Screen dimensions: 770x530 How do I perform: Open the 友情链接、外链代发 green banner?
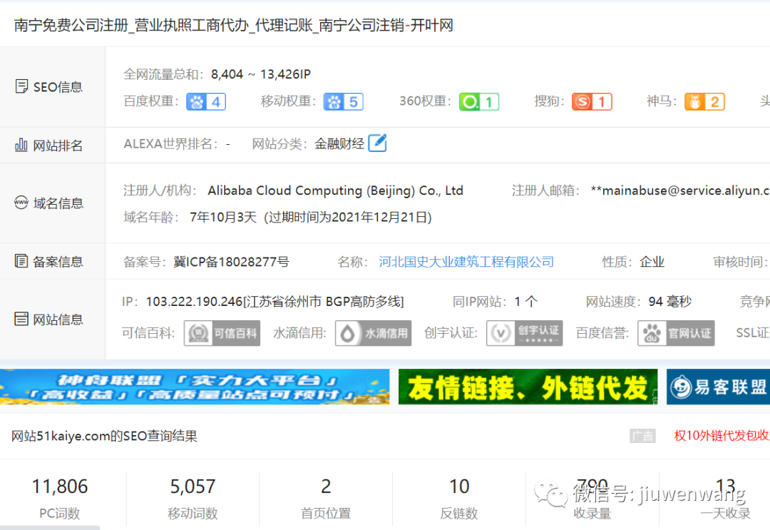528,387
